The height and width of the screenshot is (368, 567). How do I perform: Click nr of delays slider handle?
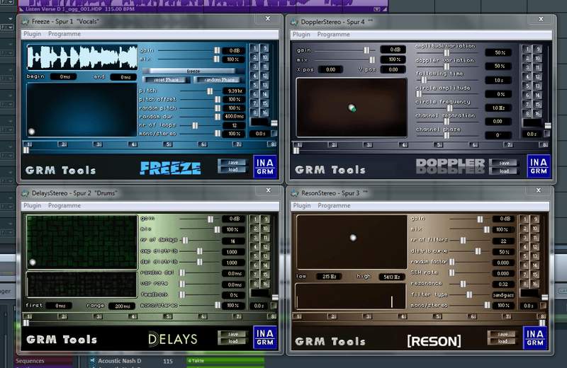click(x=185, y=240)
